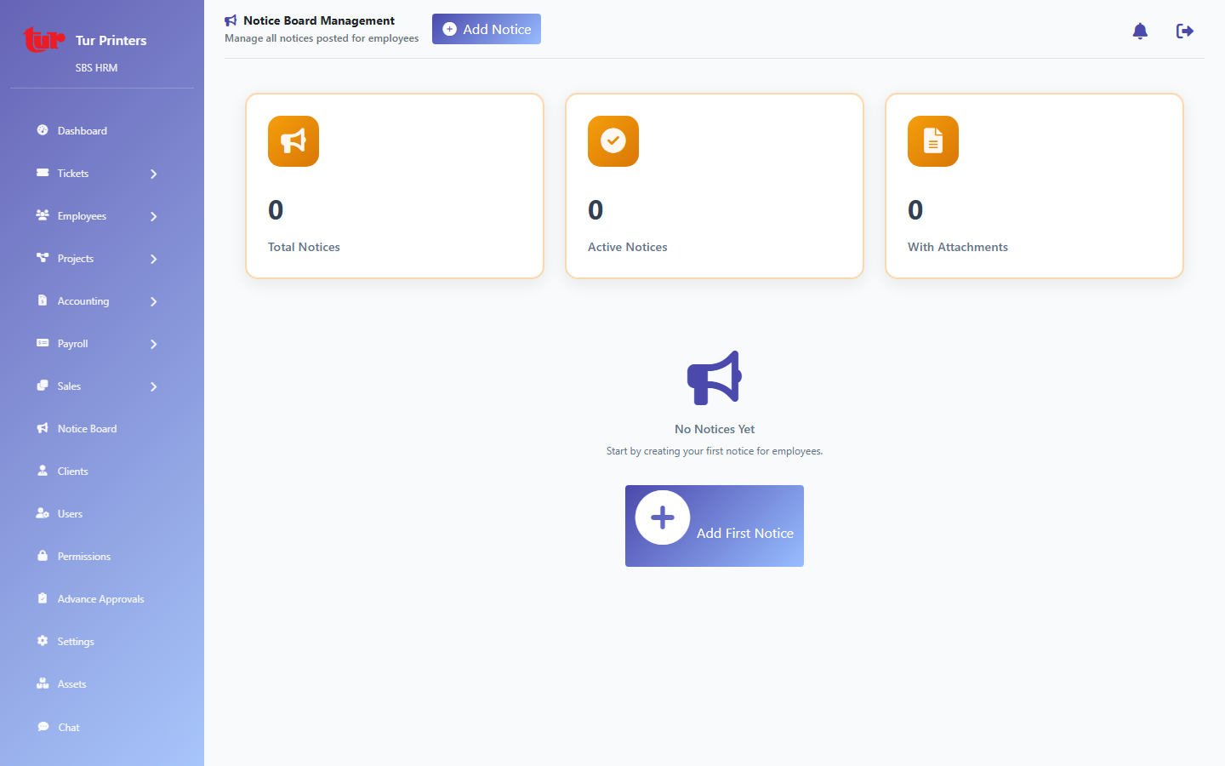Expand the Accounting menu chevron
The image size is (1225, 766).
tap(154, 301)
